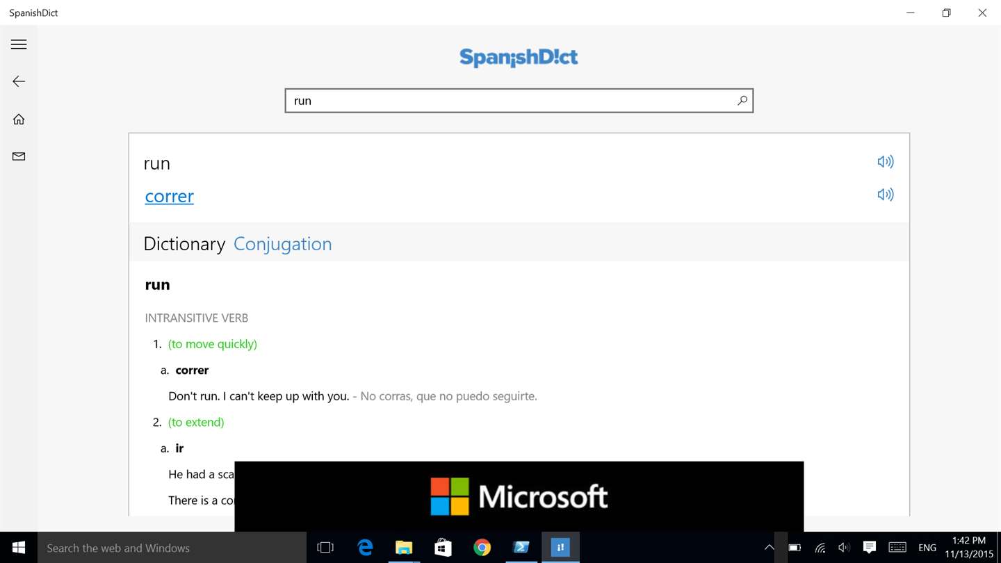Launch Google Chrome from taskbar
1001x563 pixels.
pyautogui.click(x=482, y=548)
